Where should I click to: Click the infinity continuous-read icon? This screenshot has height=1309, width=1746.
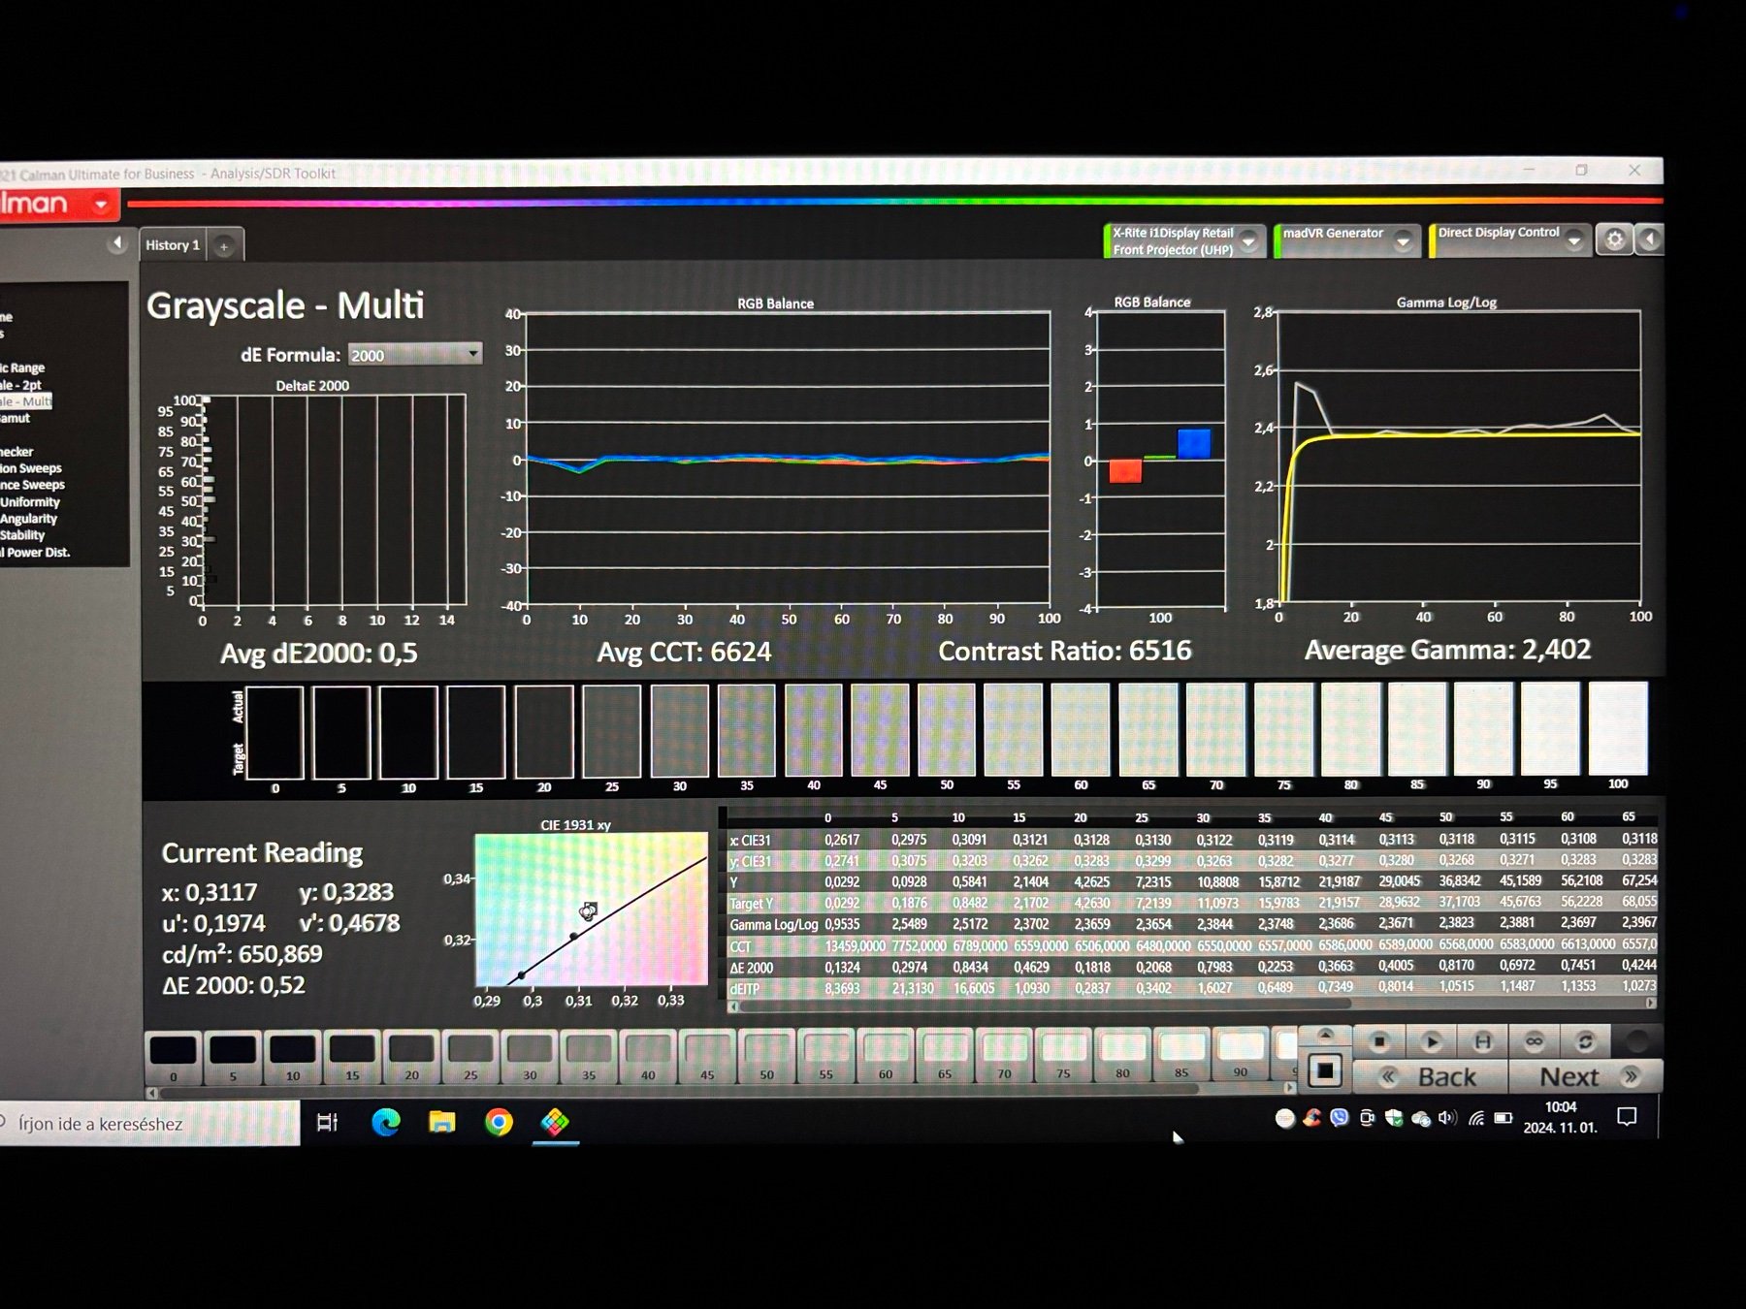1534,1042
